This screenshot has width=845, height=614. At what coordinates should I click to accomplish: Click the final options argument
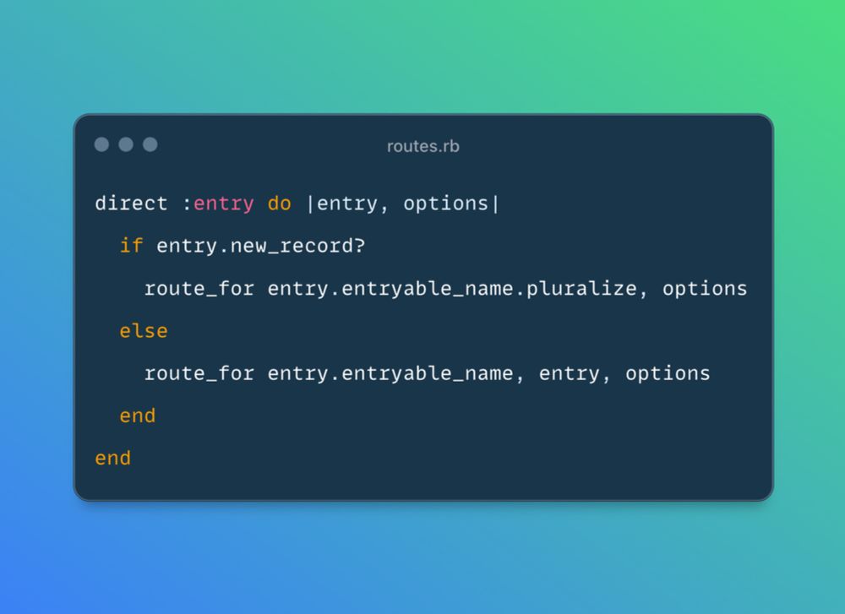click(x=668, y=374)
